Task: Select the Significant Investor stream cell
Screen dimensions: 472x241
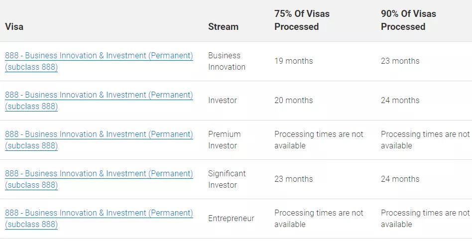Action: [227, 179]
